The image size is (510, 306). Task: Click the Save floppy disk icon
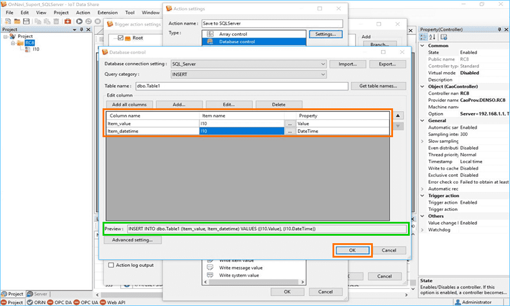click(x=26, y=21)
